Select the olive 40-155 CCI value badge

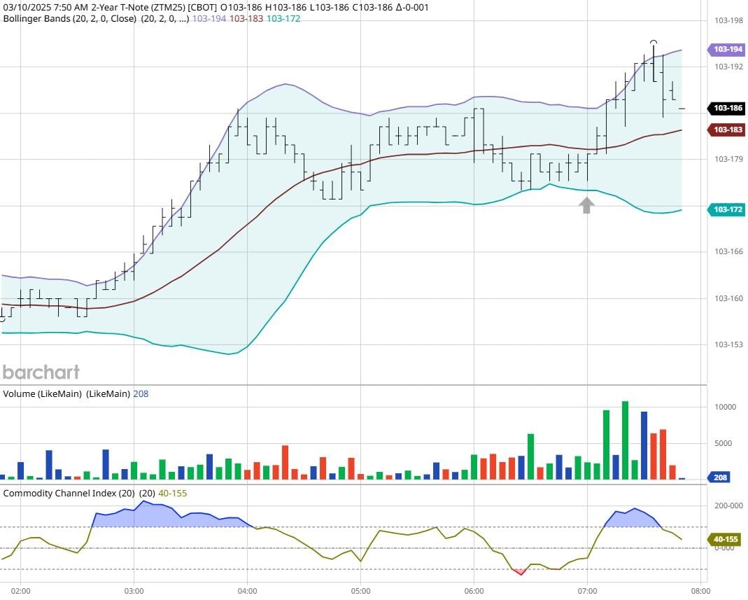[726, 539]
